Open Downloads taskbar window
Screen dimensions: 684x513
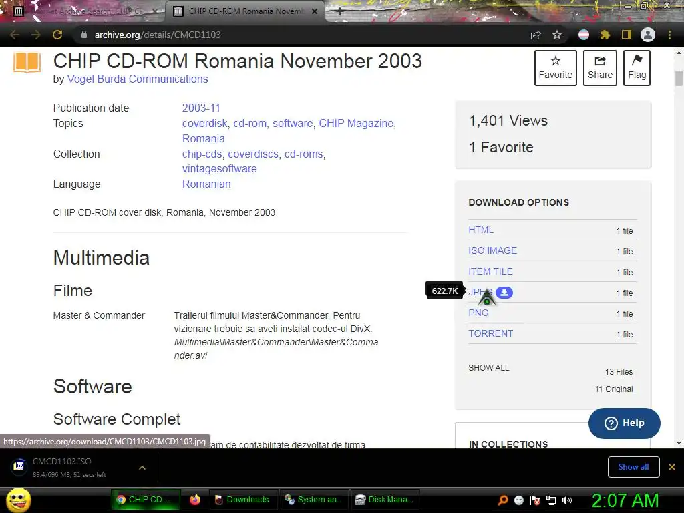pyautogui.click(x=242, y=500)
